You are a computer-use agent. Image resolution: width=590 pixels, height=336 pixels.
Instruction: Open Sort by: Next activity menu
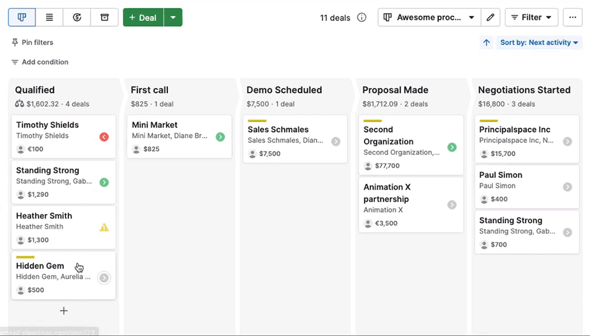(539, 43)
